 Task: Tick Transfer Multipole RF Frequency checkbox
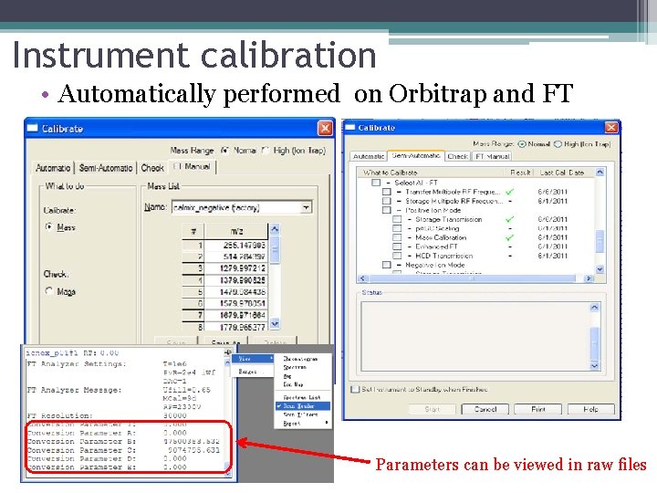coord(386,192)
